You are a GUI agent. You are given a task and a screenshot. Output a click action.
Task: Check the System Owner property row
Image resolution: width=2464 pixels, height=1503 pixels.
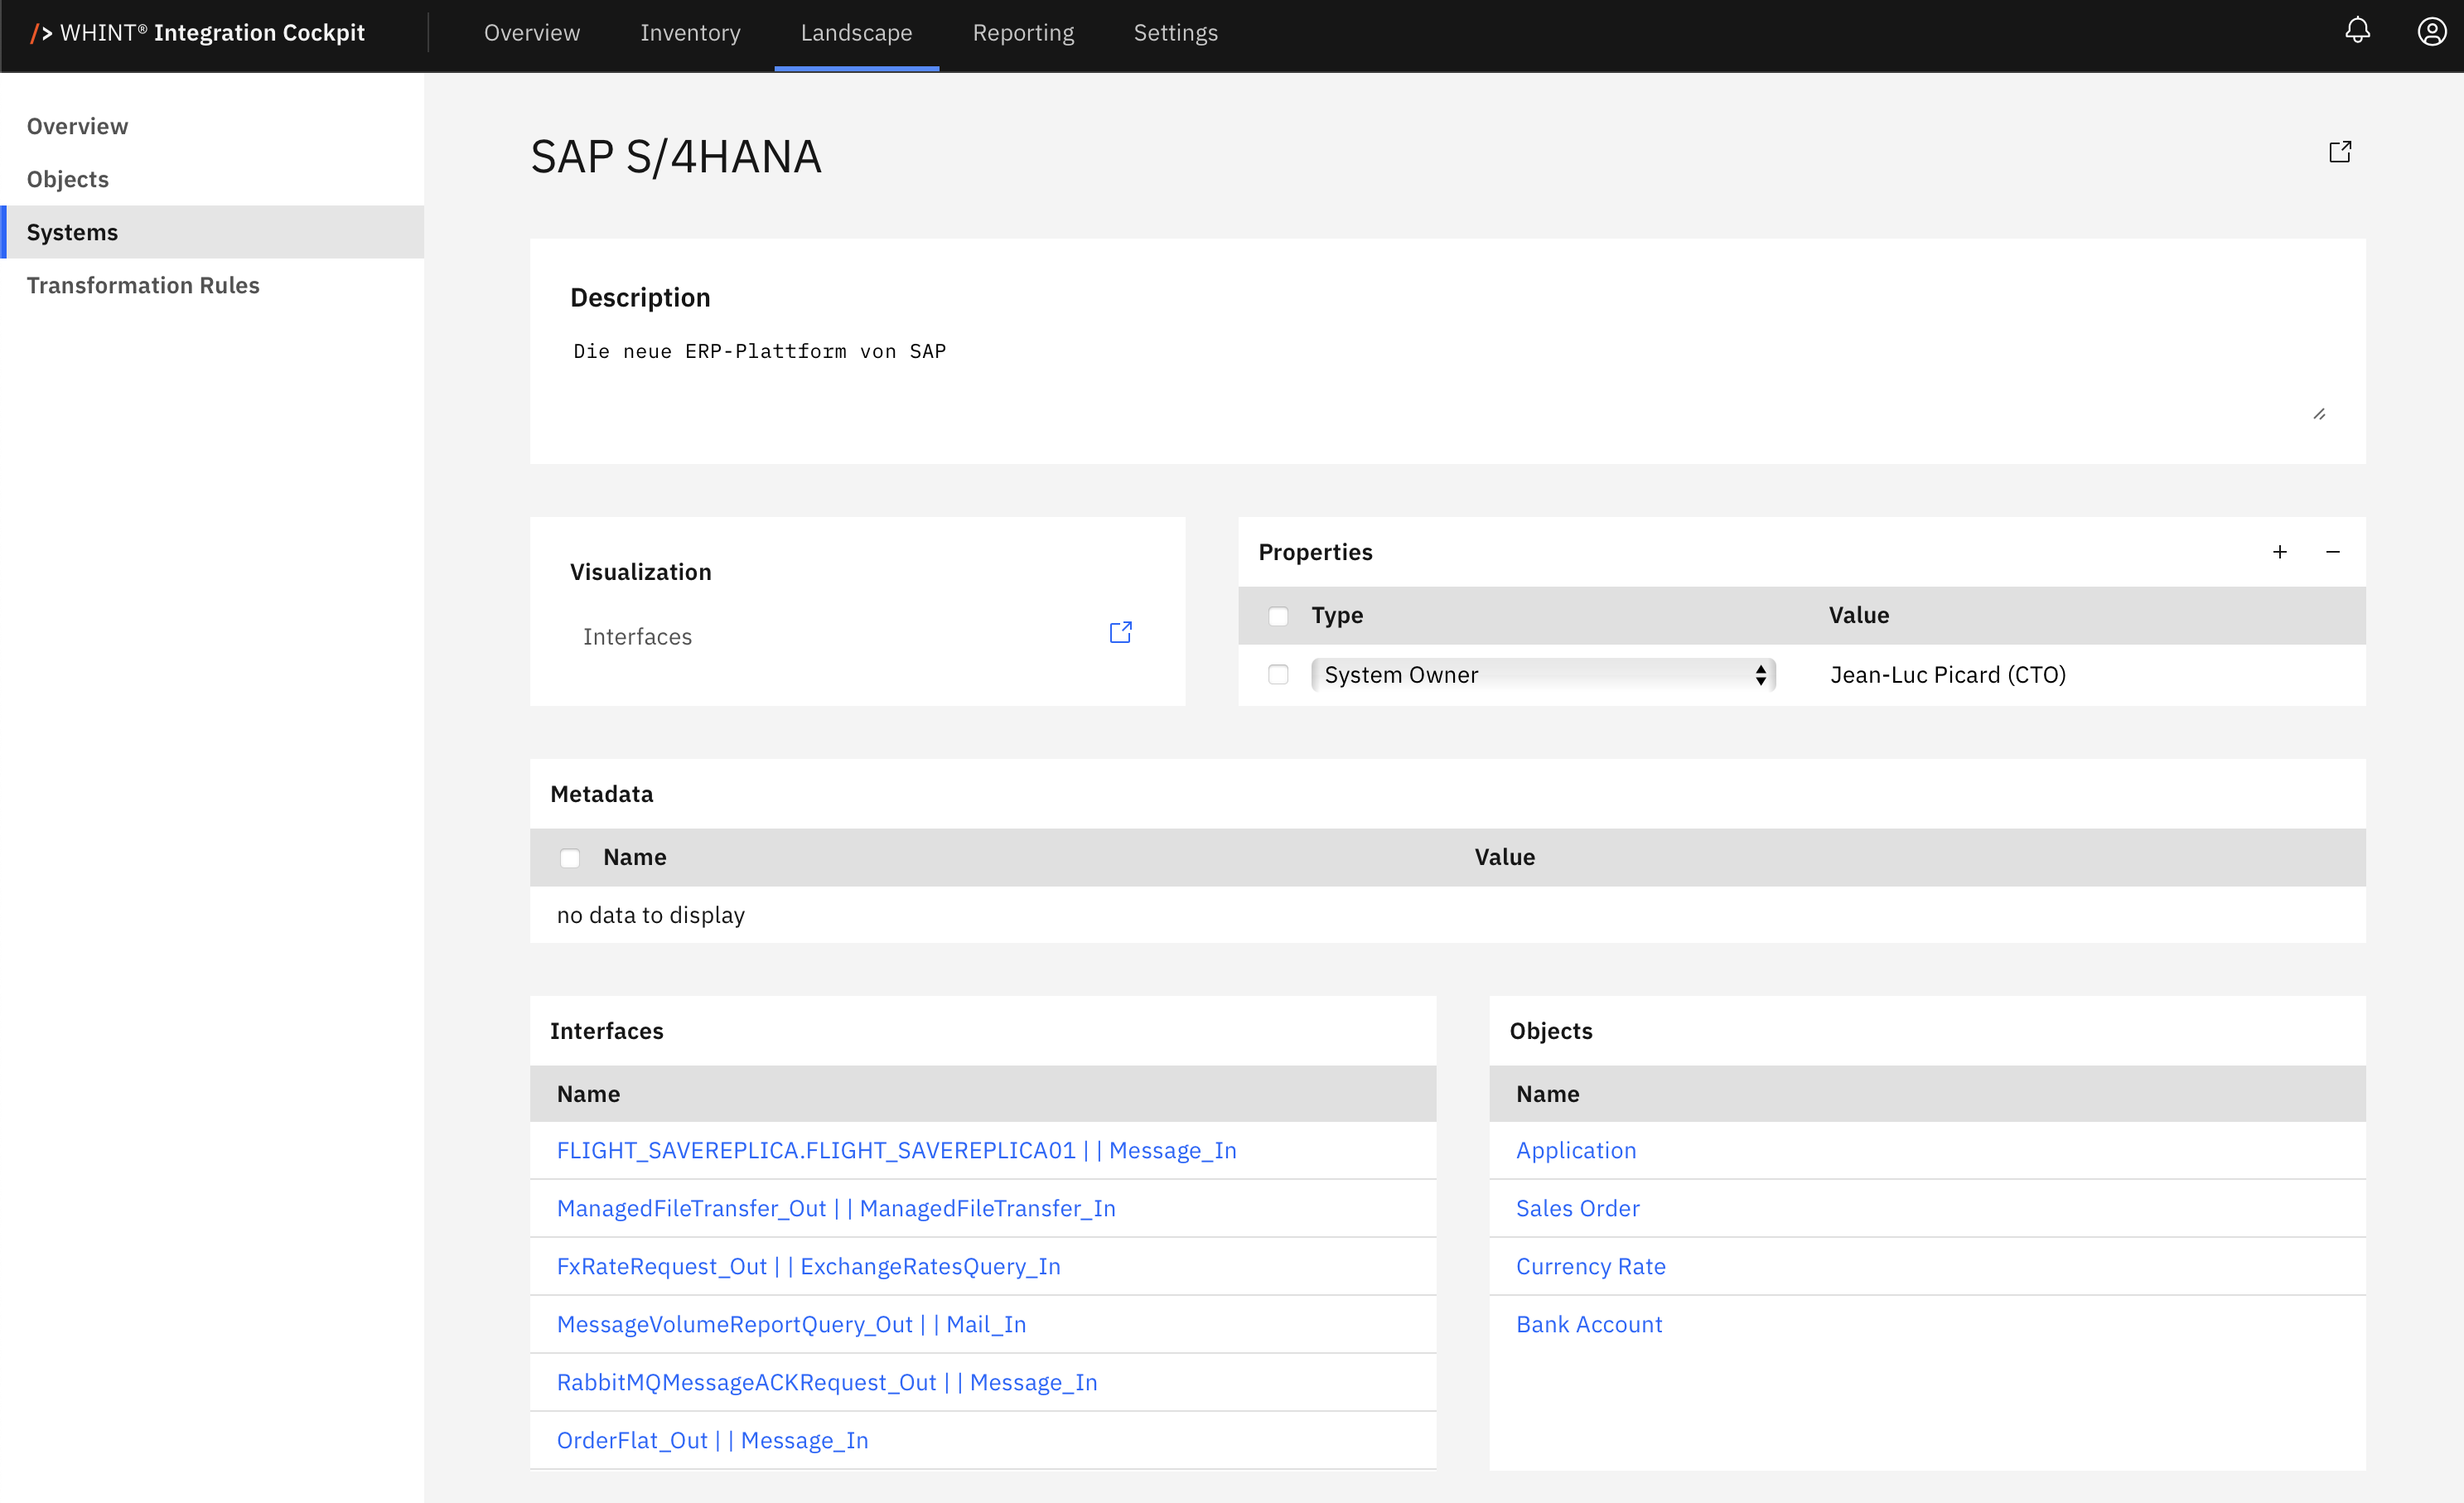[x=1277, y=675]
